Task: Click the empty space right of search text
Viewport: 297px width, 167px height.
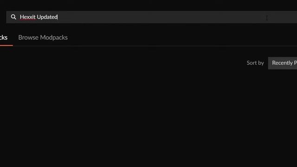Action: click(x=161, y=17)
